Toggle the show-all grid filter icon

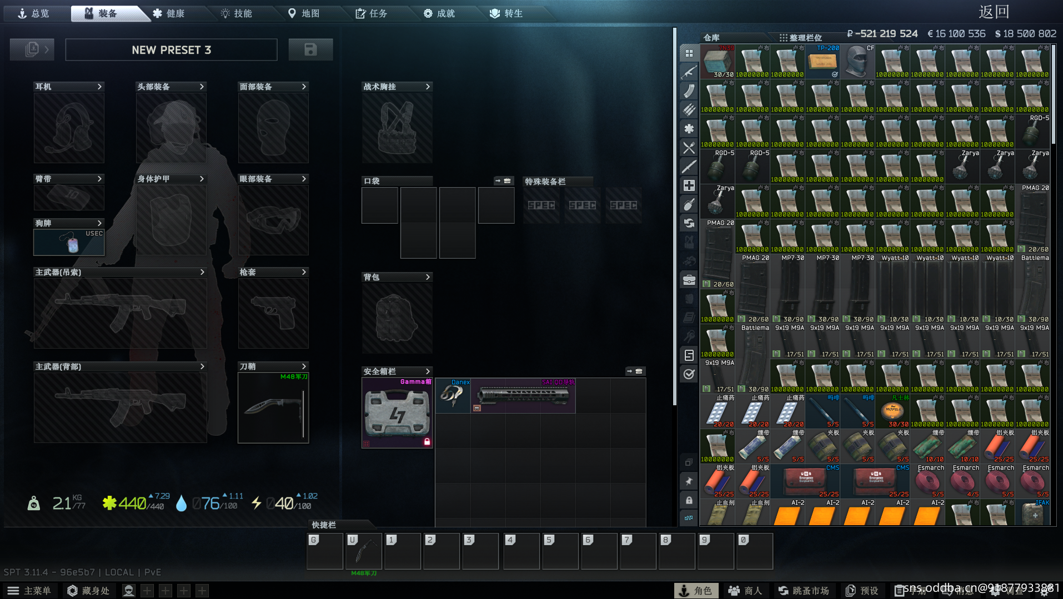[x=689, y=53]
